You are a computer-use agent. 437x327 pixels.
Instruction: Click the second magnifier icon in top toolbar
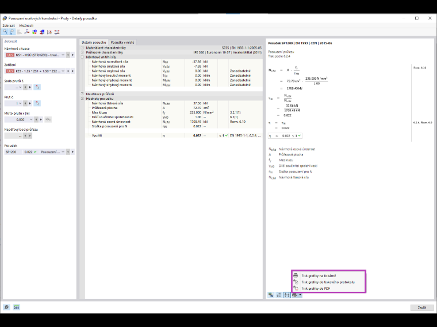[x=11, y=32]
